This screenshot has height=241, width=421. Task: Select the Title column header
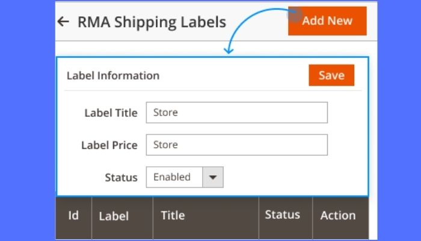pos(173,215)
